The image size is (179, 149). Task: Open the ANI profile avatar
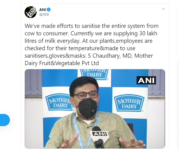[31, 12]
